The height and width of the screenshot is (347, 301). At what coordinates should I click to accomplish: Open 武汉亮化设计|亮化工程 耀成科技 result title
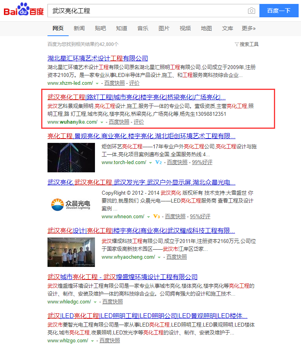(141, 230)
